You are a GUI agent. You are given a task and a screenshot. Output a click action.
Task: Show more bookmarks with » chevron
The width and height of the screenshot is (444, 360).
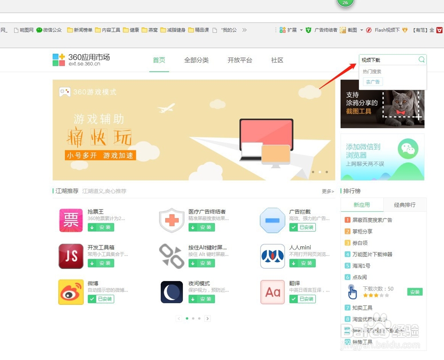(x=244, y=30)
